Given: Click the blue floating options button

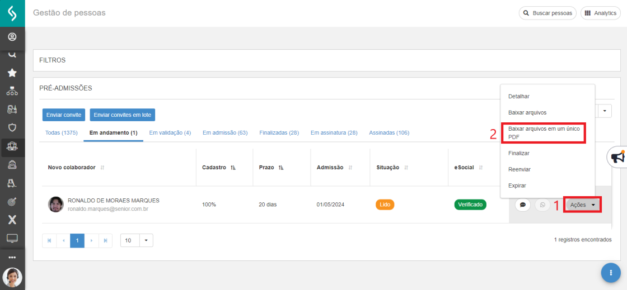Looking at the screenshot, I should pyautogui.click(x=611, y=273).
